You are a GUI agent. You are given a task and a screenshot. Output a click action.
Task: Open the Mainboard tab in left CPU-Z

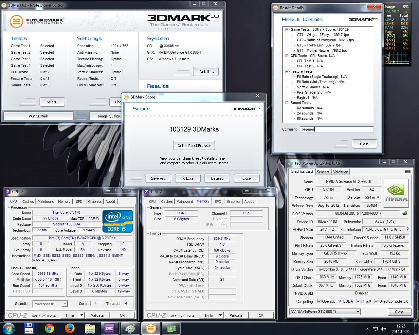point(46,202)
